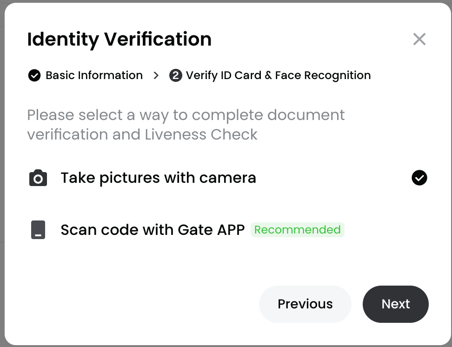Select the Verify ID Card & Face Recognition step
Image resolution: width=452 pixels, height=347 pixels.
coord(278,75)
